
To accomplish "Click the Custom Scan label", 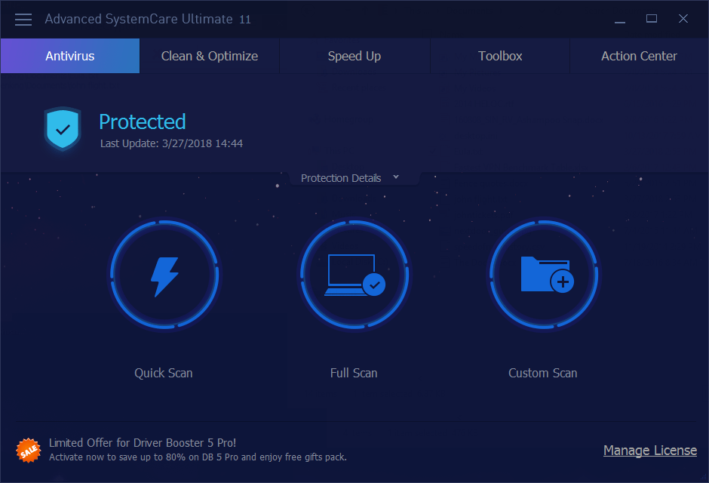I will pyautogui.click(x=542, y=373).
